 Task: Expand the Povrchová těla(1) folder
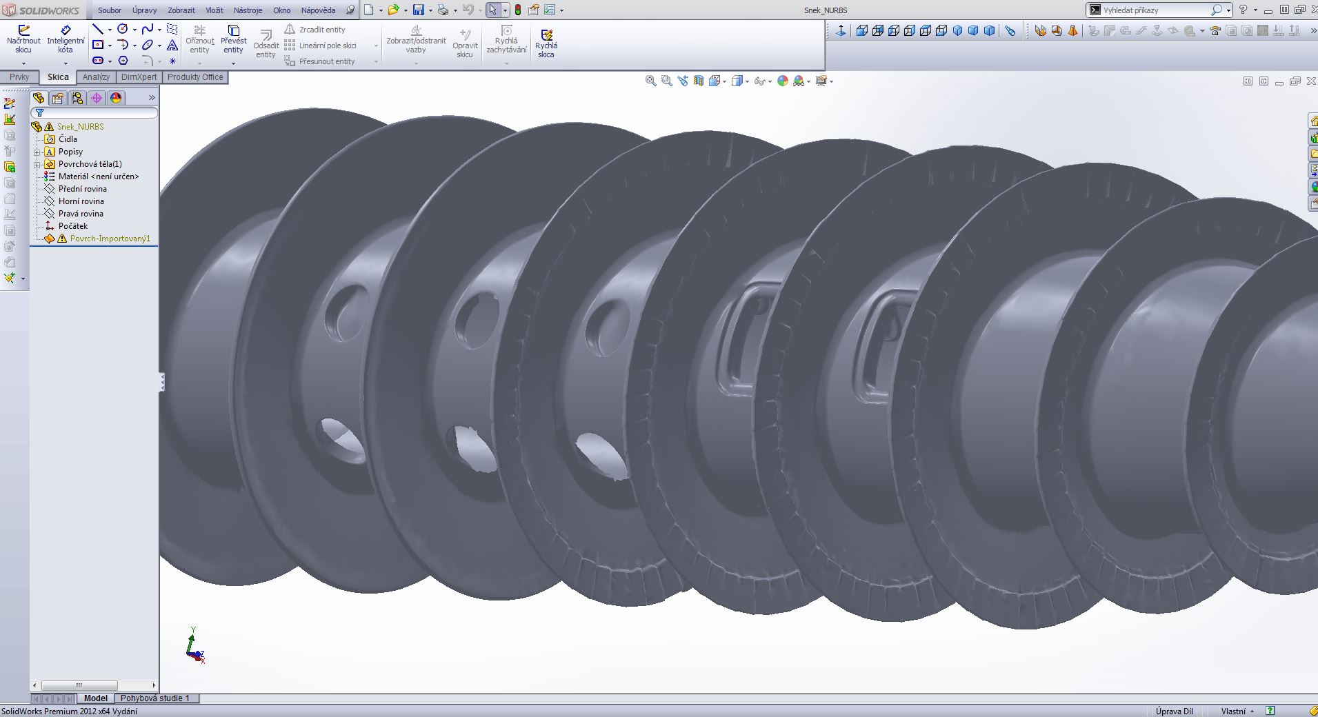(x=37, y=164)
